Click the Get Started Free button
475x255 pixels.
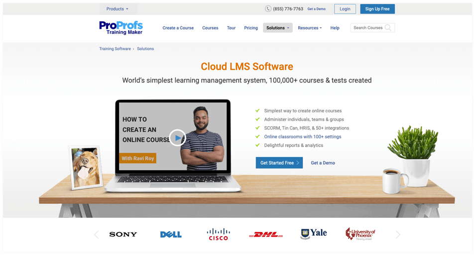(279, 163)
